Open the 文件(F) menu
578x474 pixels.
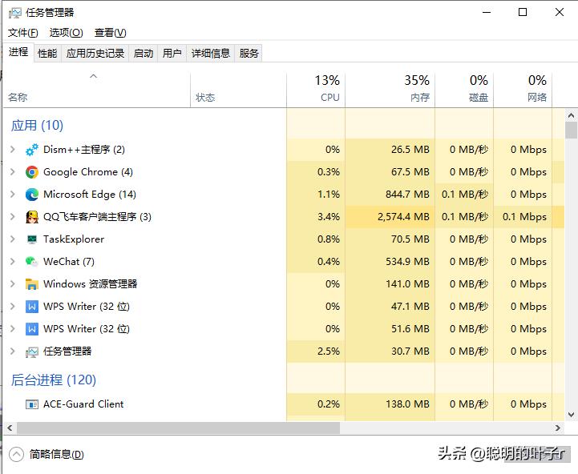(23, 33)
